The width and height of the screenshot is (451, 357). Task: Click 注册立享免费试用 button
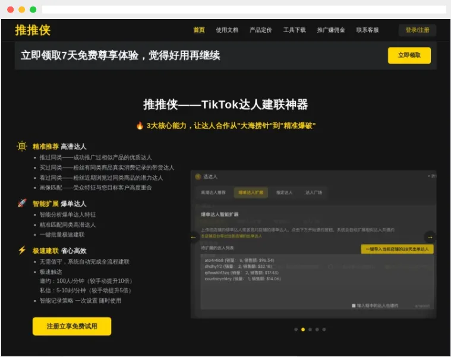coord(72,326)
